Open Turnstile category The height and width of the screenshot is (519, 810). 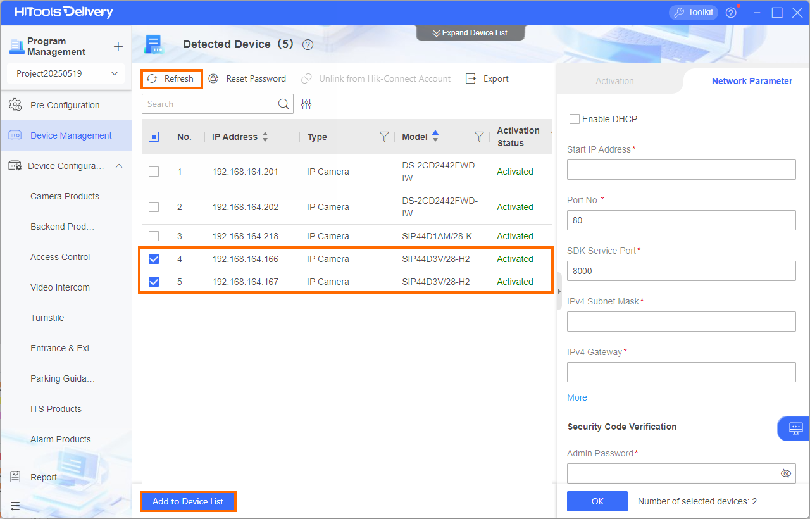tap(47, 318)
